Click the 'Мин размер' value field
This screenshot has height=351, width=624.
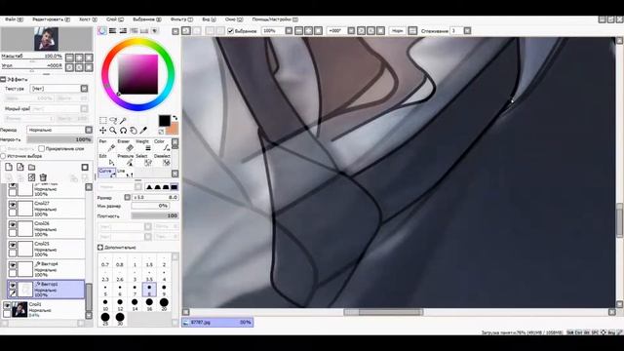(x=150, y=206)
